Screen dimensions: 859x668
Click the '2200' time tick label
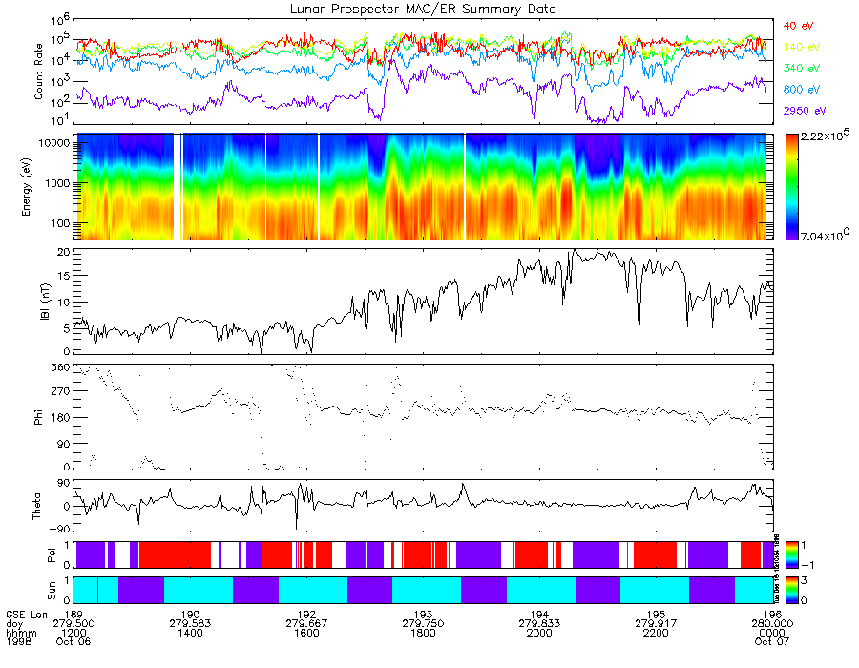point(656,633)
